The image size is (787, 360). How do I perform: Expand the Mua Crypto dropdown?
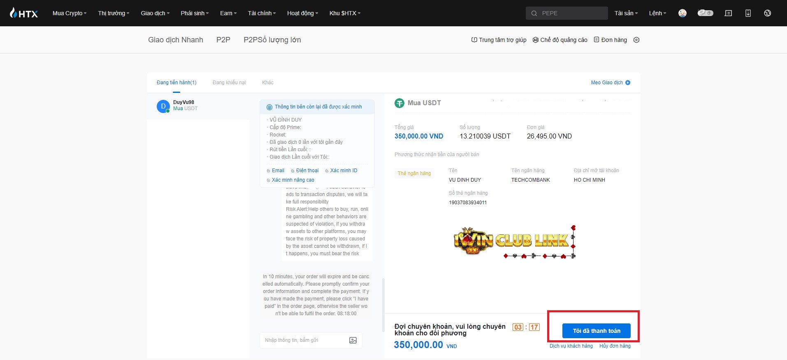(x=70, y=13)
